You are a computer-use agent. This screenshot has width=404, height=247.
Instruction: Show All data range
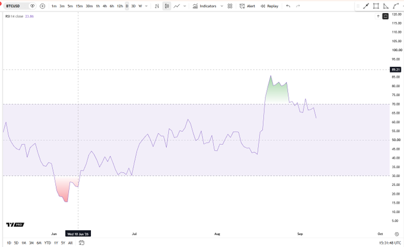70,243
